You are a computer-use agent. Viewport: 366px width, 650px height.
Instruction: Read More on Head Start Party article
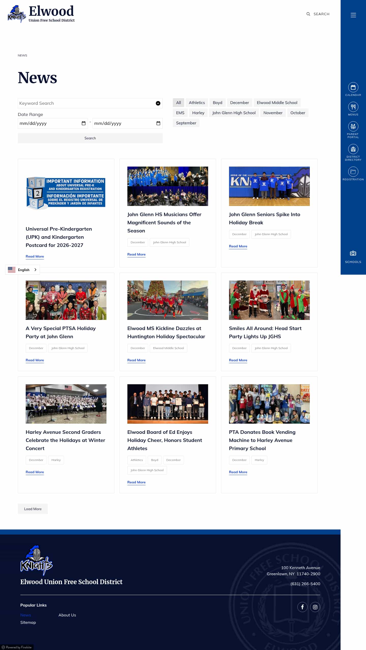click(238, 360)
